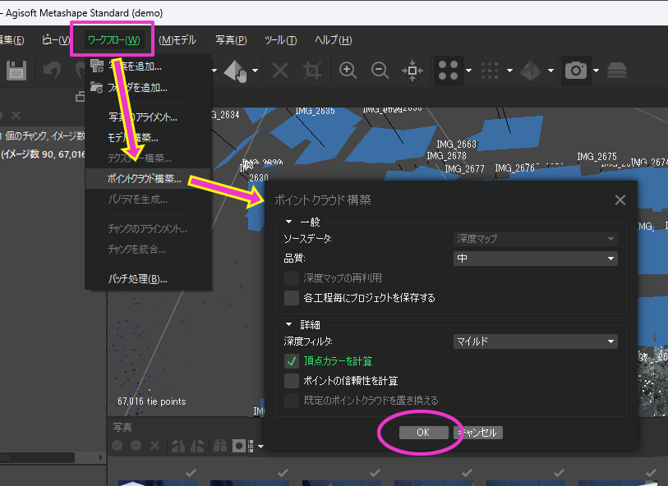
Task: Collapse the 詳細 section
Action: coord(289,325)
